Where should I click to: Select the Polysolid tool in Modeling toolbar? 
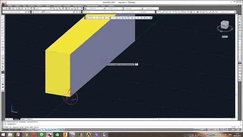pos(87,18)
